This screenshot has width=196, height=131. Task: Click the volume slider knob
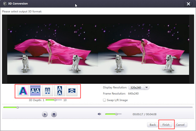point(116,114)
